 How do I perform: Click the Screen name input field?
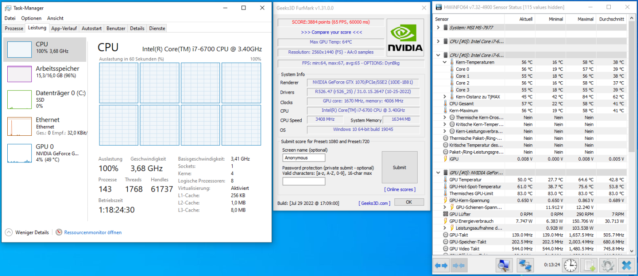[304, 158]
